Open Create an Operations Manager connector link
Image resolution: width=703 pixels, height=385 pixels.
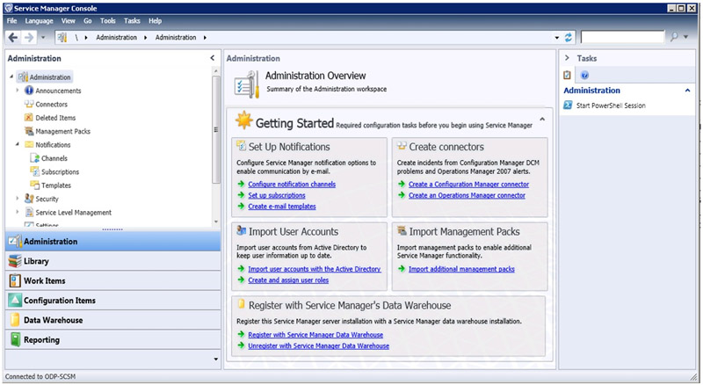click(x=467, y=195)
